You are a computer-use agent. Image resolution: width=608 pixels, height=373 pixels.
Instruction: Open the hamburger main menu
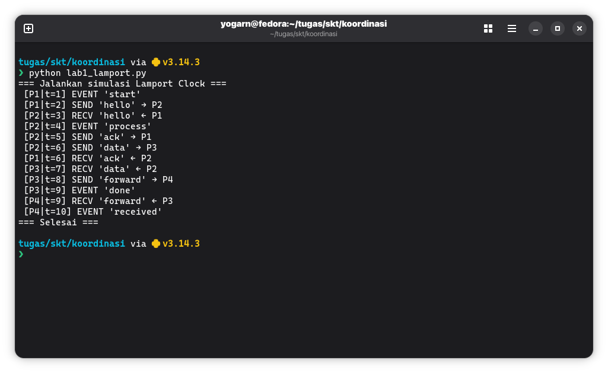(x=512, y=28)
